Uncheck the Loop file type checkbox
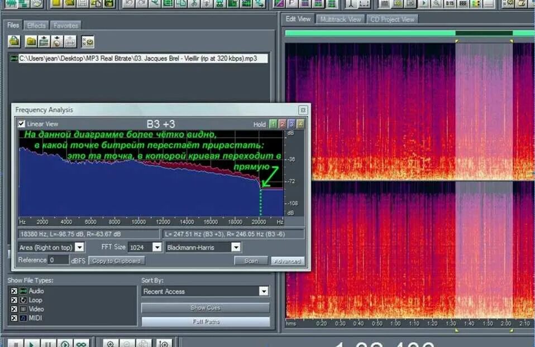This screenshot has height=347, width=535. pyautogui.click(x=13, y=300)
